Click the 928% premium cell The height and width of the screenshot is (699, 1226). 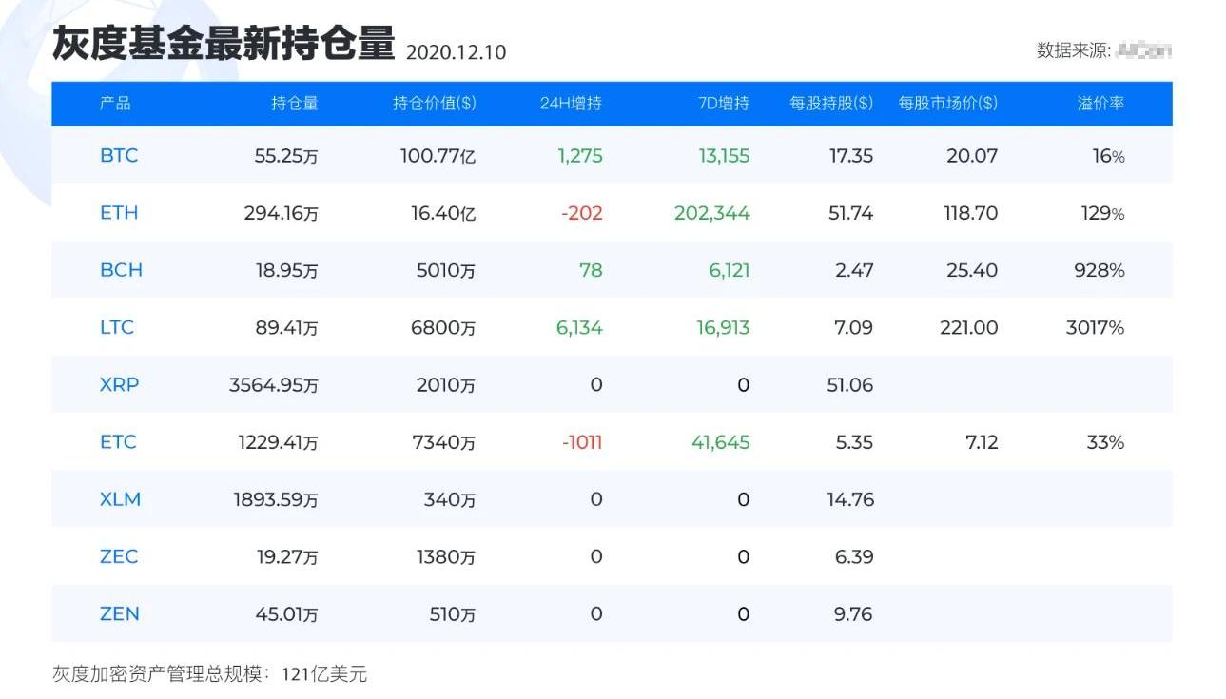[1100, 270]
